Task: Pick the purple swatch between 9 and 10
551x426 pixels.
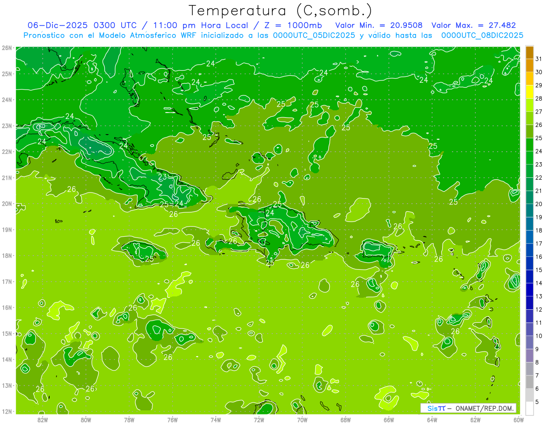Action: click(x=529, y=342)
